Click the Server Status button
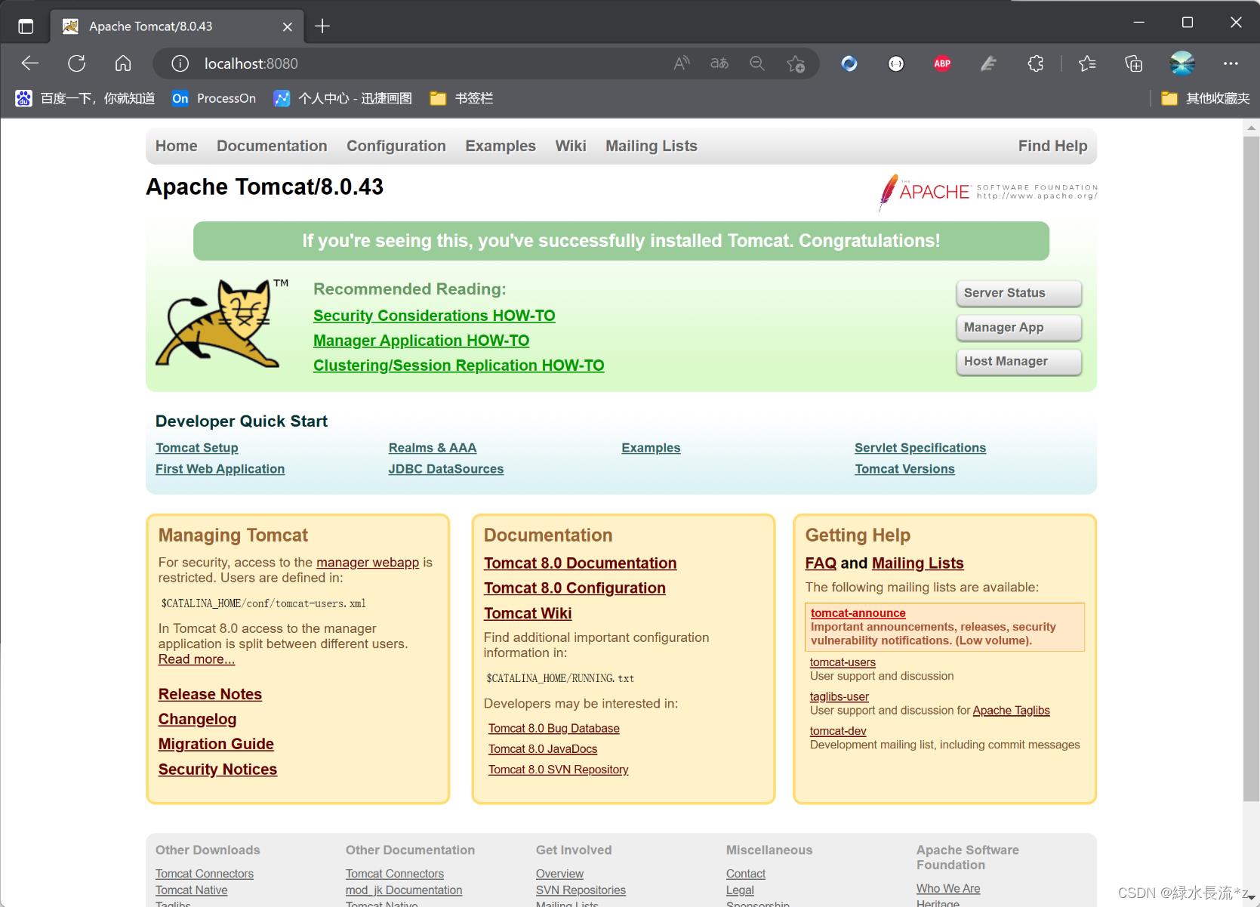 [x=1018, y=293]
